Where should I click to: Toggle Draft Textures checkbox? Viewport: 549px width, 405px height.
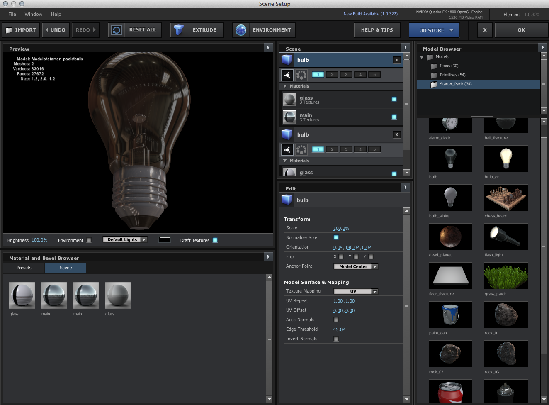(x=215, y=240)
